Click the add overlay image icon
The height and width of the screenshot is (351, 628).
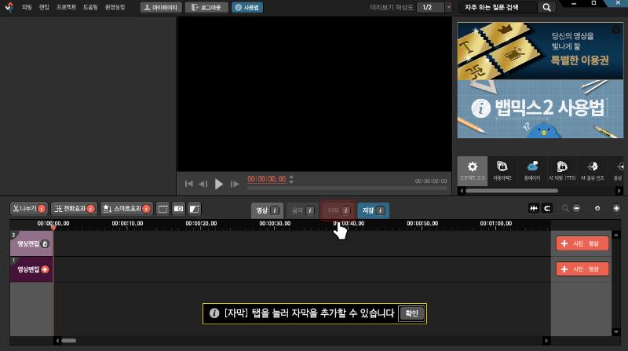[194, 209]
